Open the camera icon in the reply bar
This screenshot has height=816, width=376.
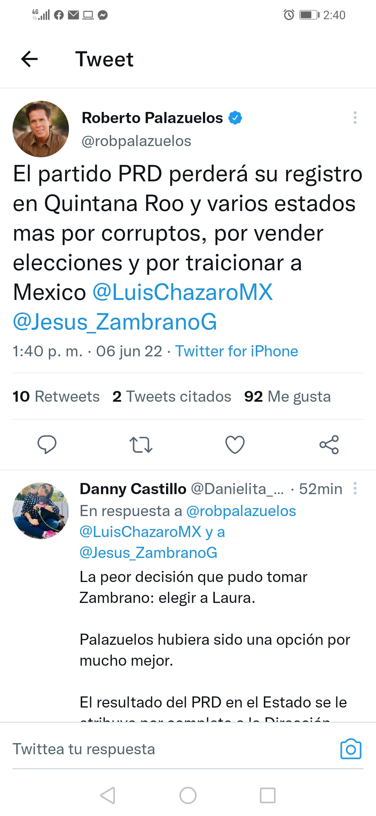point(351,749)
